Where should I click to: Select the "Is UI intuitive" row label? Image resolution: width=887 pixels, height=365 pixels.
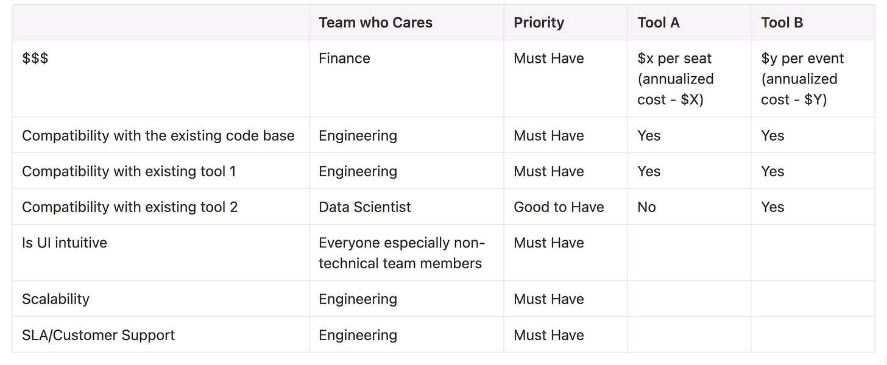click(65, 243)
